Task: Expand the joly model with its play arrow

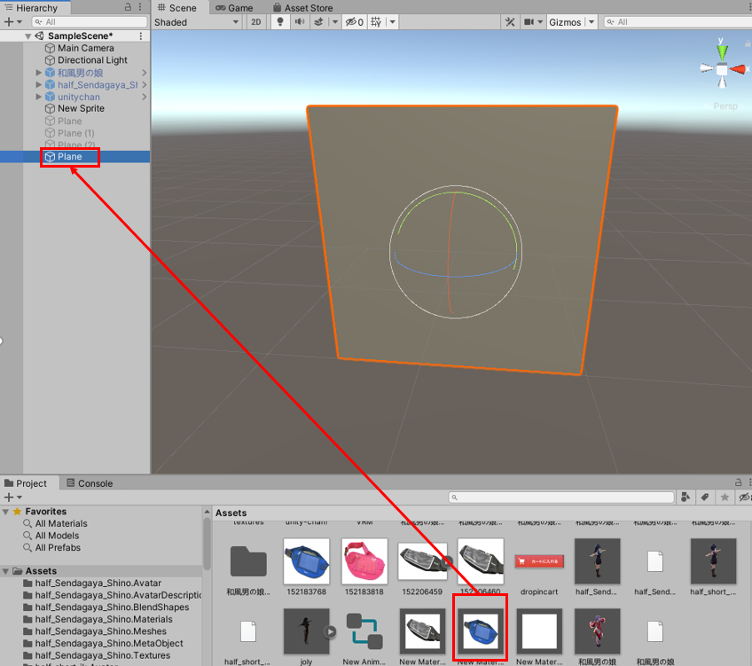Action: [x=330, y=632]
